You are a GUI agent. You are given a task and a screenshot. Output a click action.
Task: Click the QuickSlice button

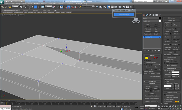point(167,42)
